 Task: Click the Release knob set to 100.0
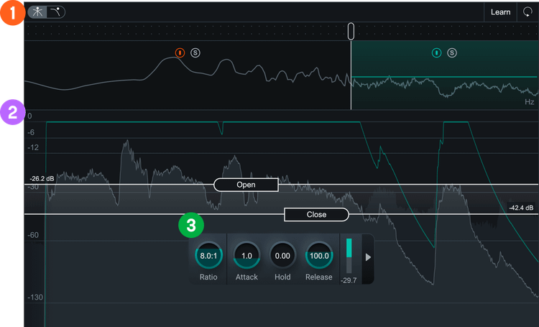pos(319,255)
